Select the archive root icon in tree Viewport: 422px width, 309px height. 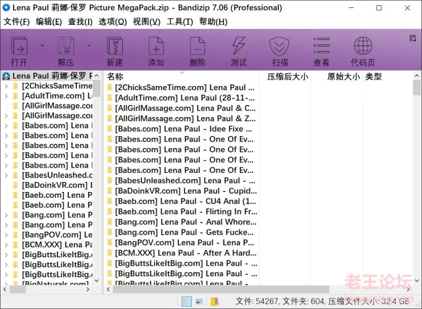[x=6, y=76]
